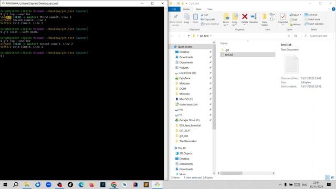Open Microsoft Edge from the taskbar

(81, 184)
